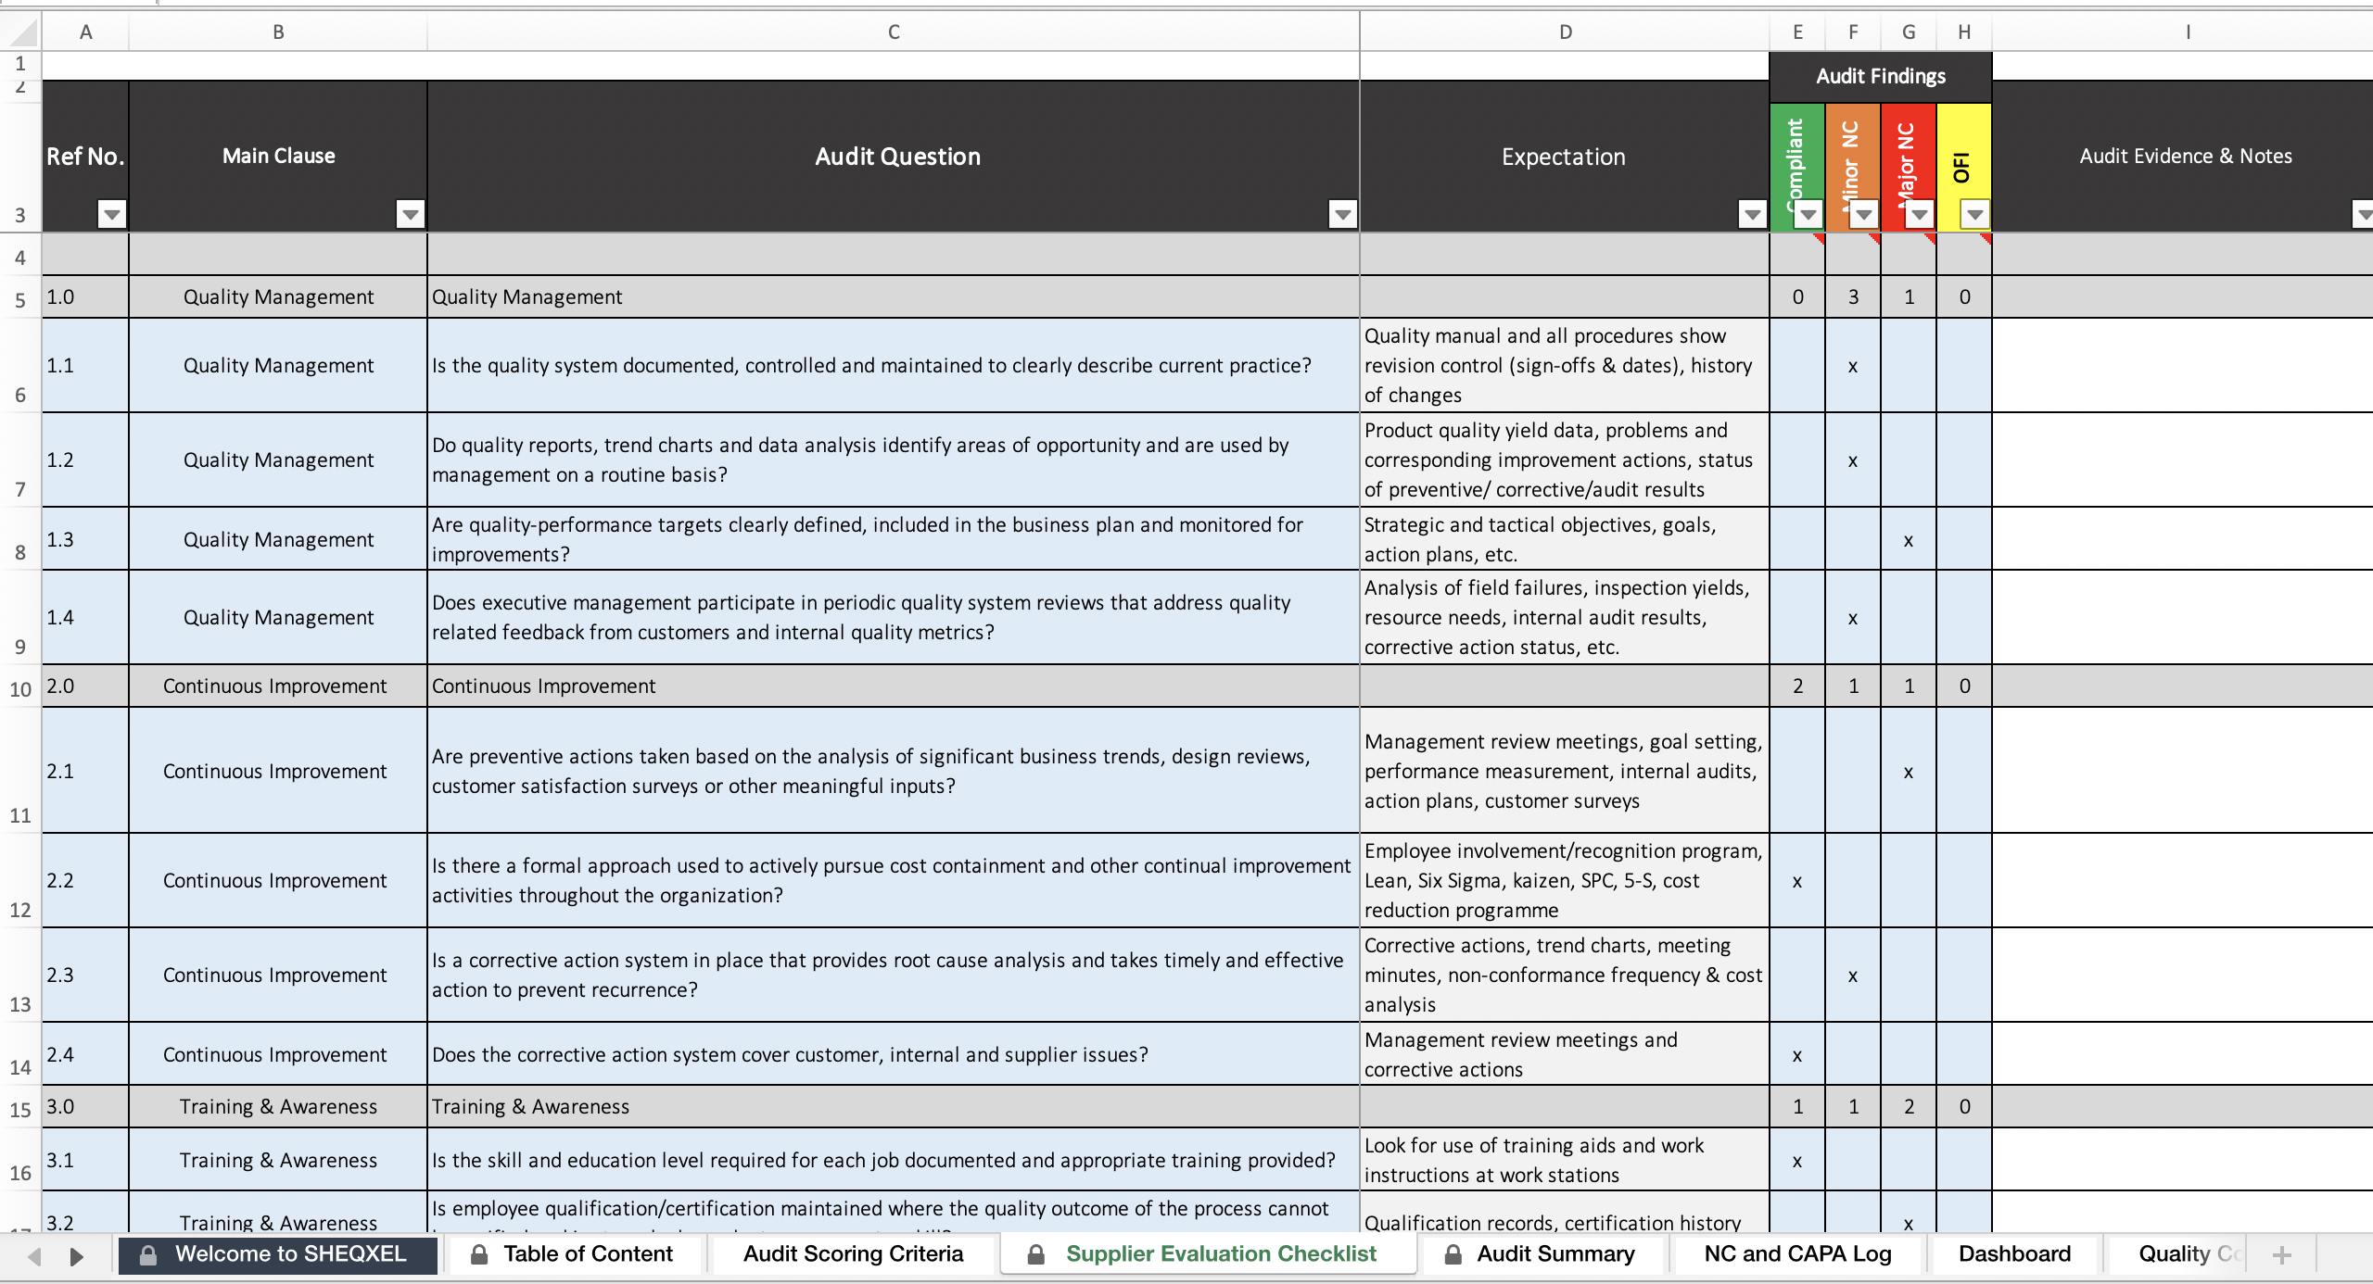Click the Audit Findings header cell
Viewport: 2373px width, 1284px height.
click(x=1881, y=77)
